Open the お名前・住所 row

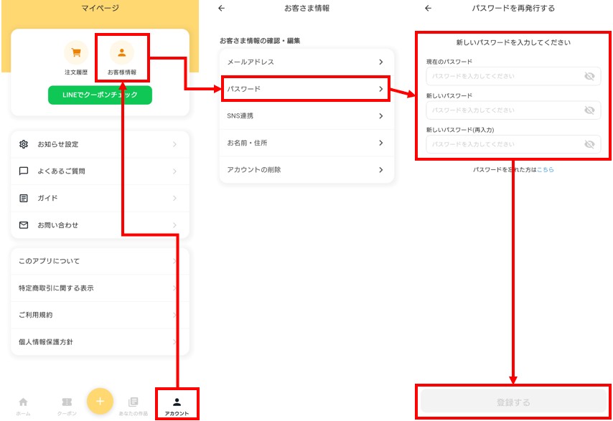tap(307, 143)
